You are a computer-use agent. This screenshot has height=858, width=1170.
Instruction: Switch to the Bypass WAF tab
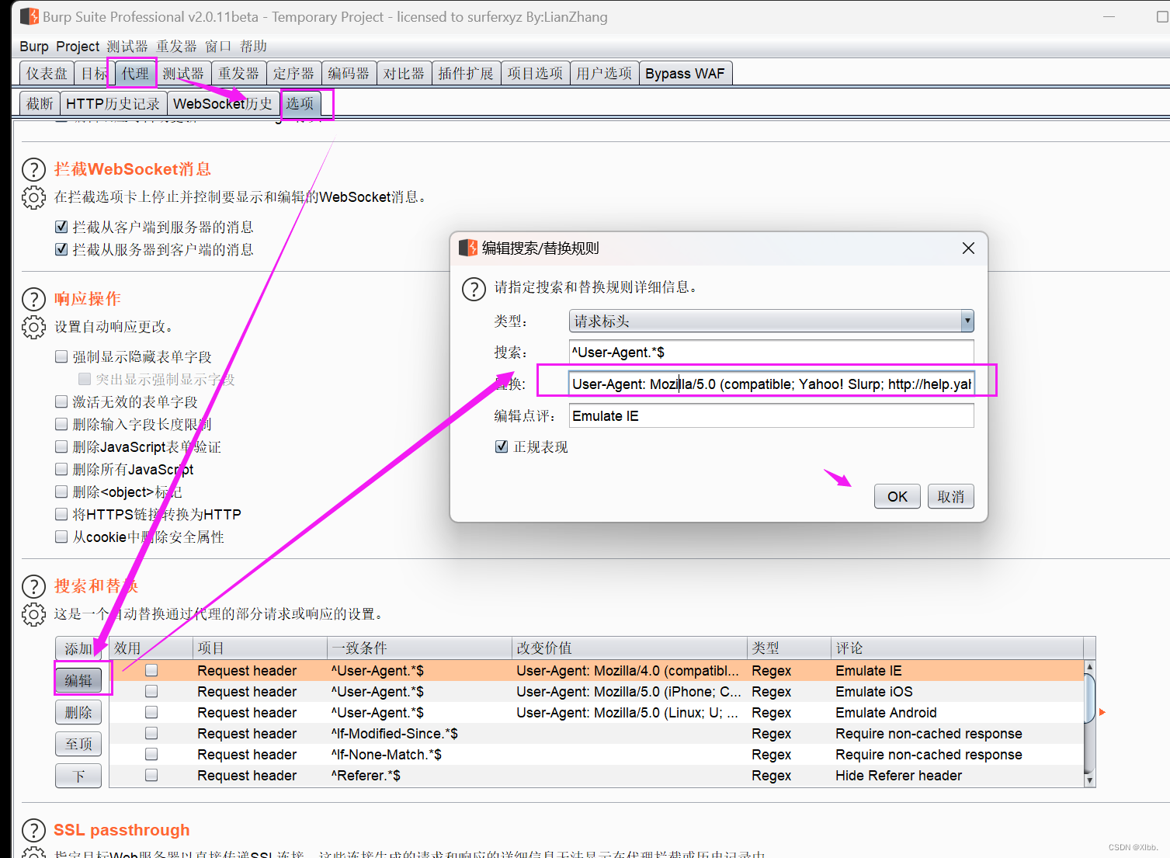point(685,73)
